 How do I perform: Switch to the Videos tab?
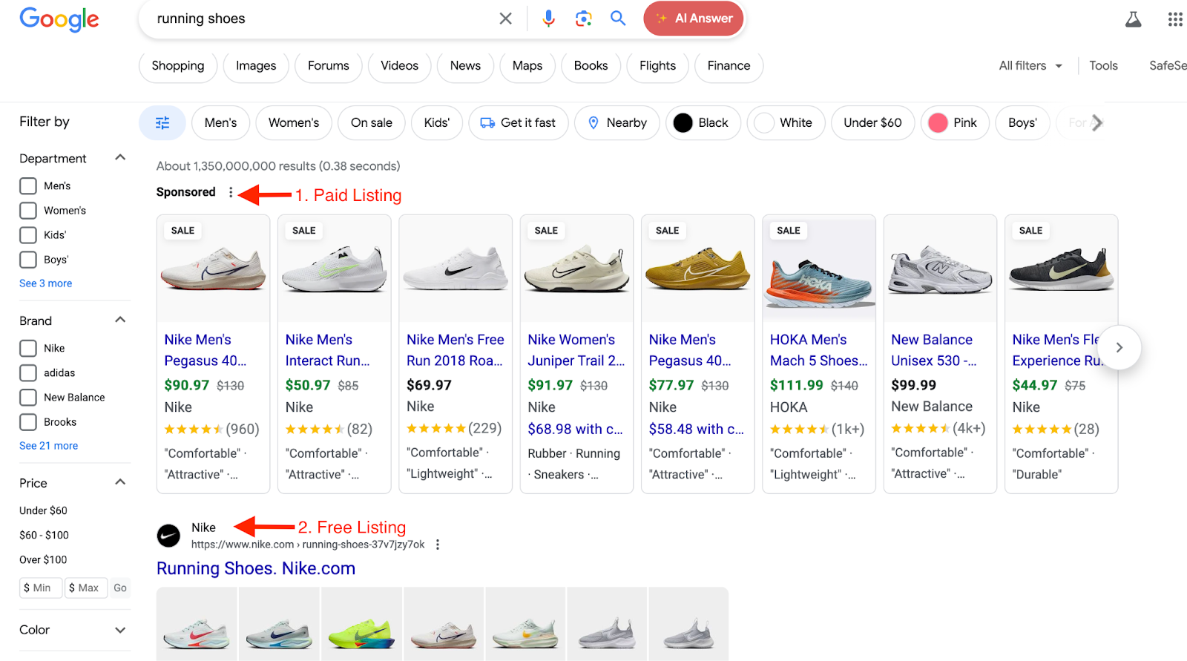(400, 66)
